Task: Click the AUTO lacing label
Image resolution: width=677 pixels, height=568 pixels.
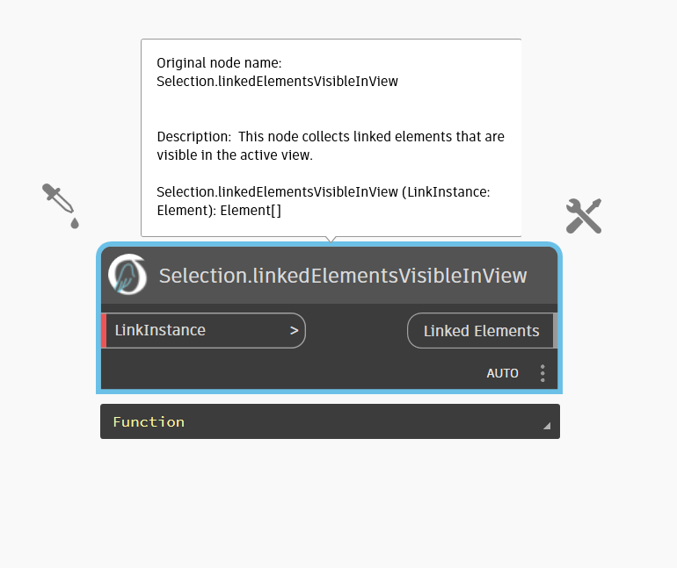Action: [503, 373]
